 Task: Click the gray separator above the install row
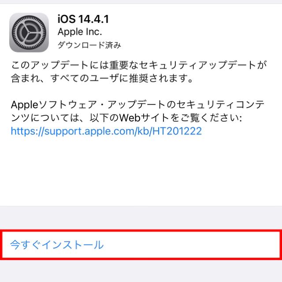(x=141, y=218)
